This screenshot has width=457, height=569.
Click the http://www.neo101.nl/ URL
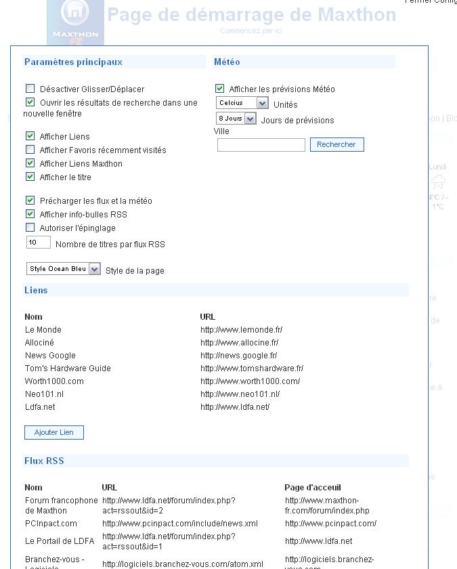240,394
